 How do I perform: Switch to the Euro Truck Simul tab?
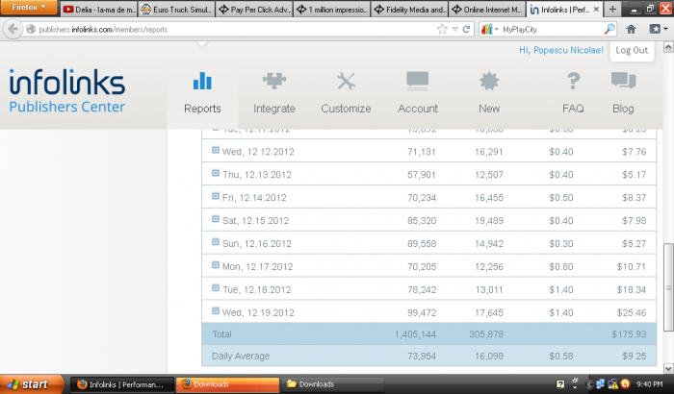[x=176, y=9]
